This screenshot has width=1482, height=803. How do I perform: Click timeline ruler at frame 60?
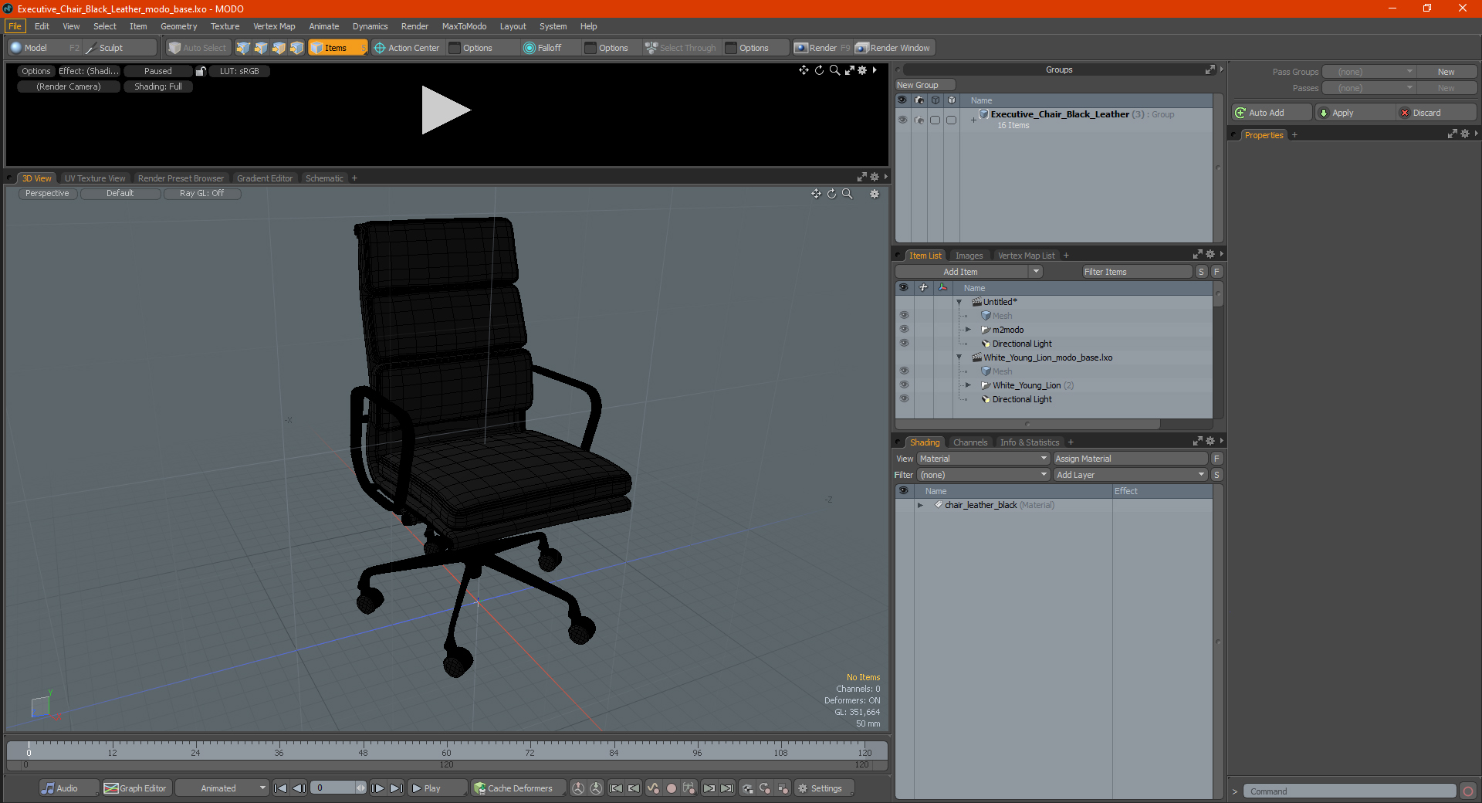(446, 749)
